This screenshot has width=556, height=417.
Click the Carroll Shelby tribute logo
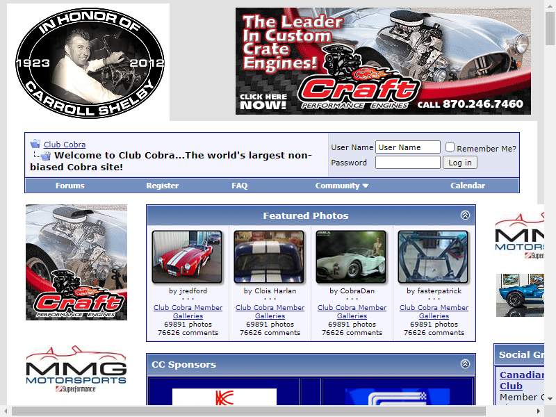[90, 63]
